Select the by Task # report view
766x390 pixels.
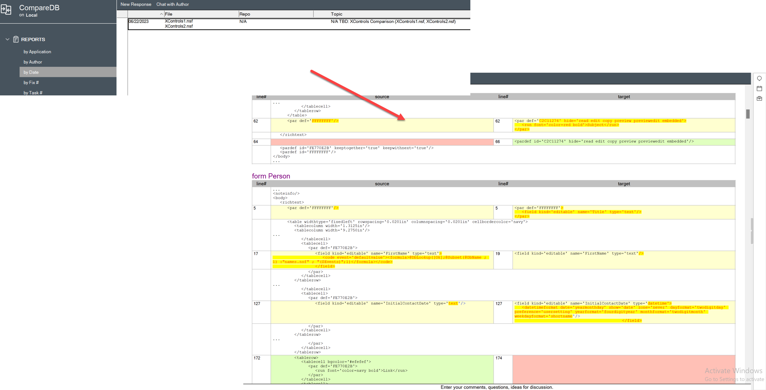33,93
